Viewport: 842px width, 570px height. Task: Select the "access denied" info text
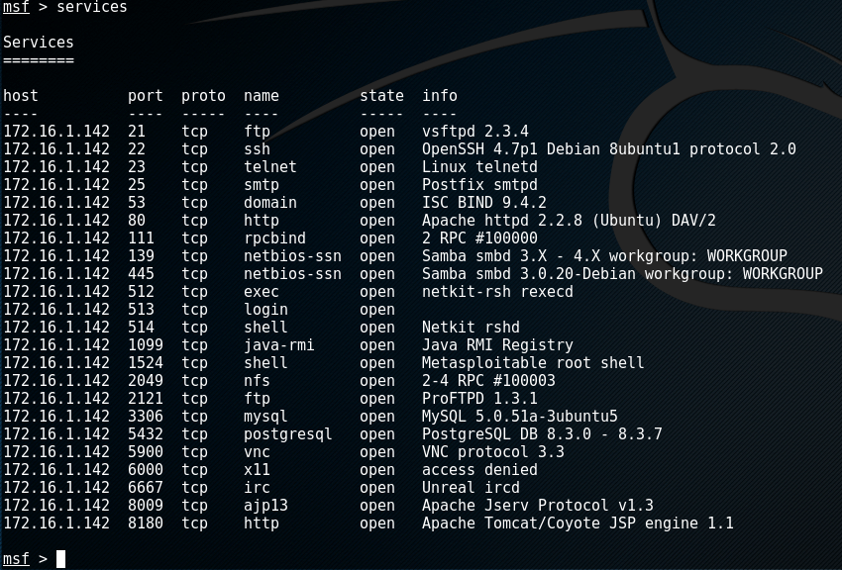(479, 469)
